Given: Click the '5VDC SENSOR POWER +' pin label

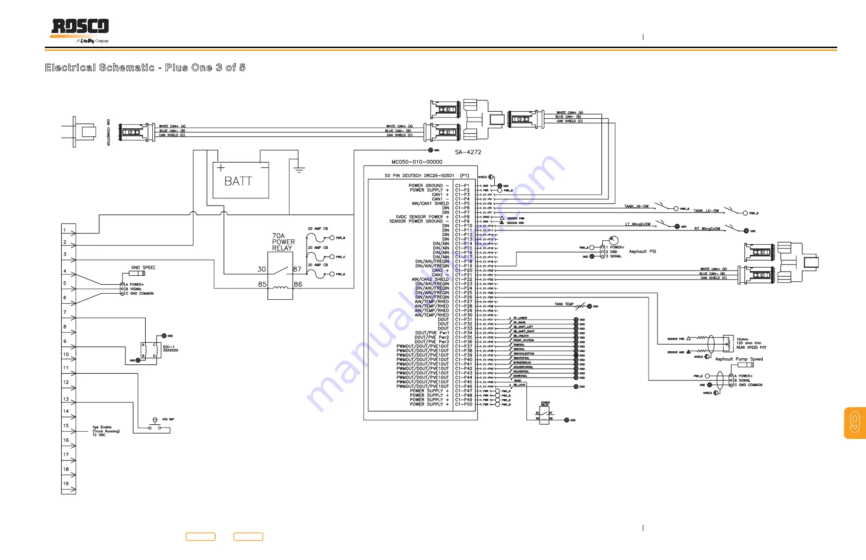Looking at the screenshot, I should pyautogui.click(x=423, y=217).
